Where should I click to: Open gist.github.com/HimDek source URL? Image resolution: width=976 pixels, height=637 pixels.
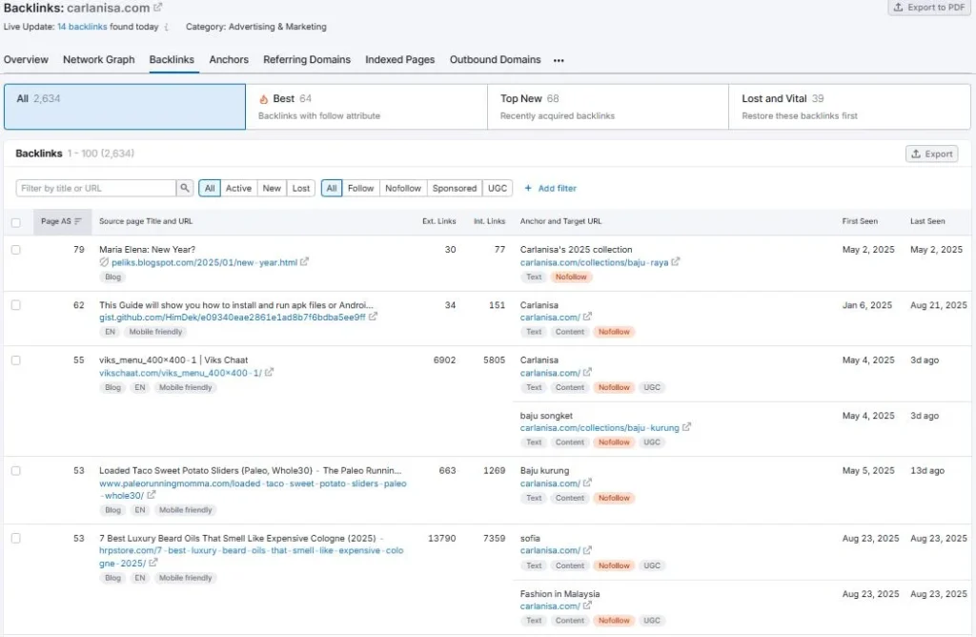[x=233, y=317]
